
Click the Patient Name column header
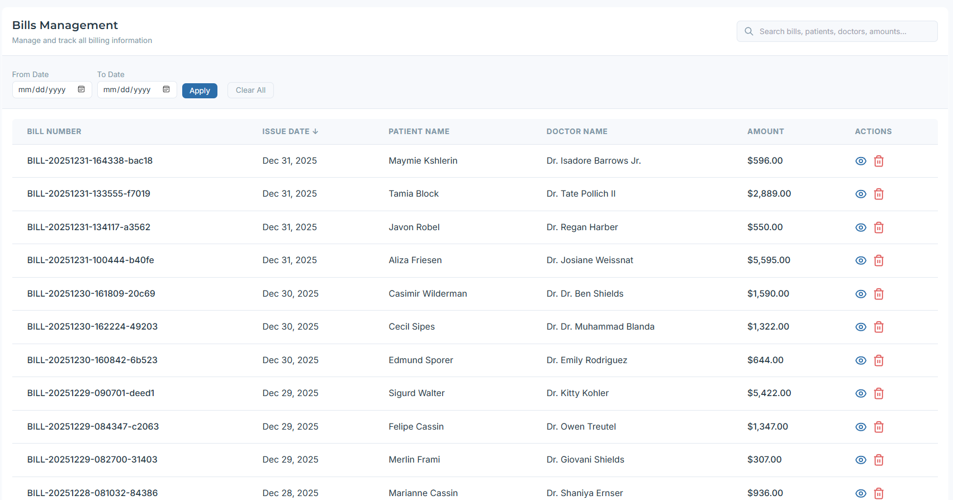tap(419, 131)
